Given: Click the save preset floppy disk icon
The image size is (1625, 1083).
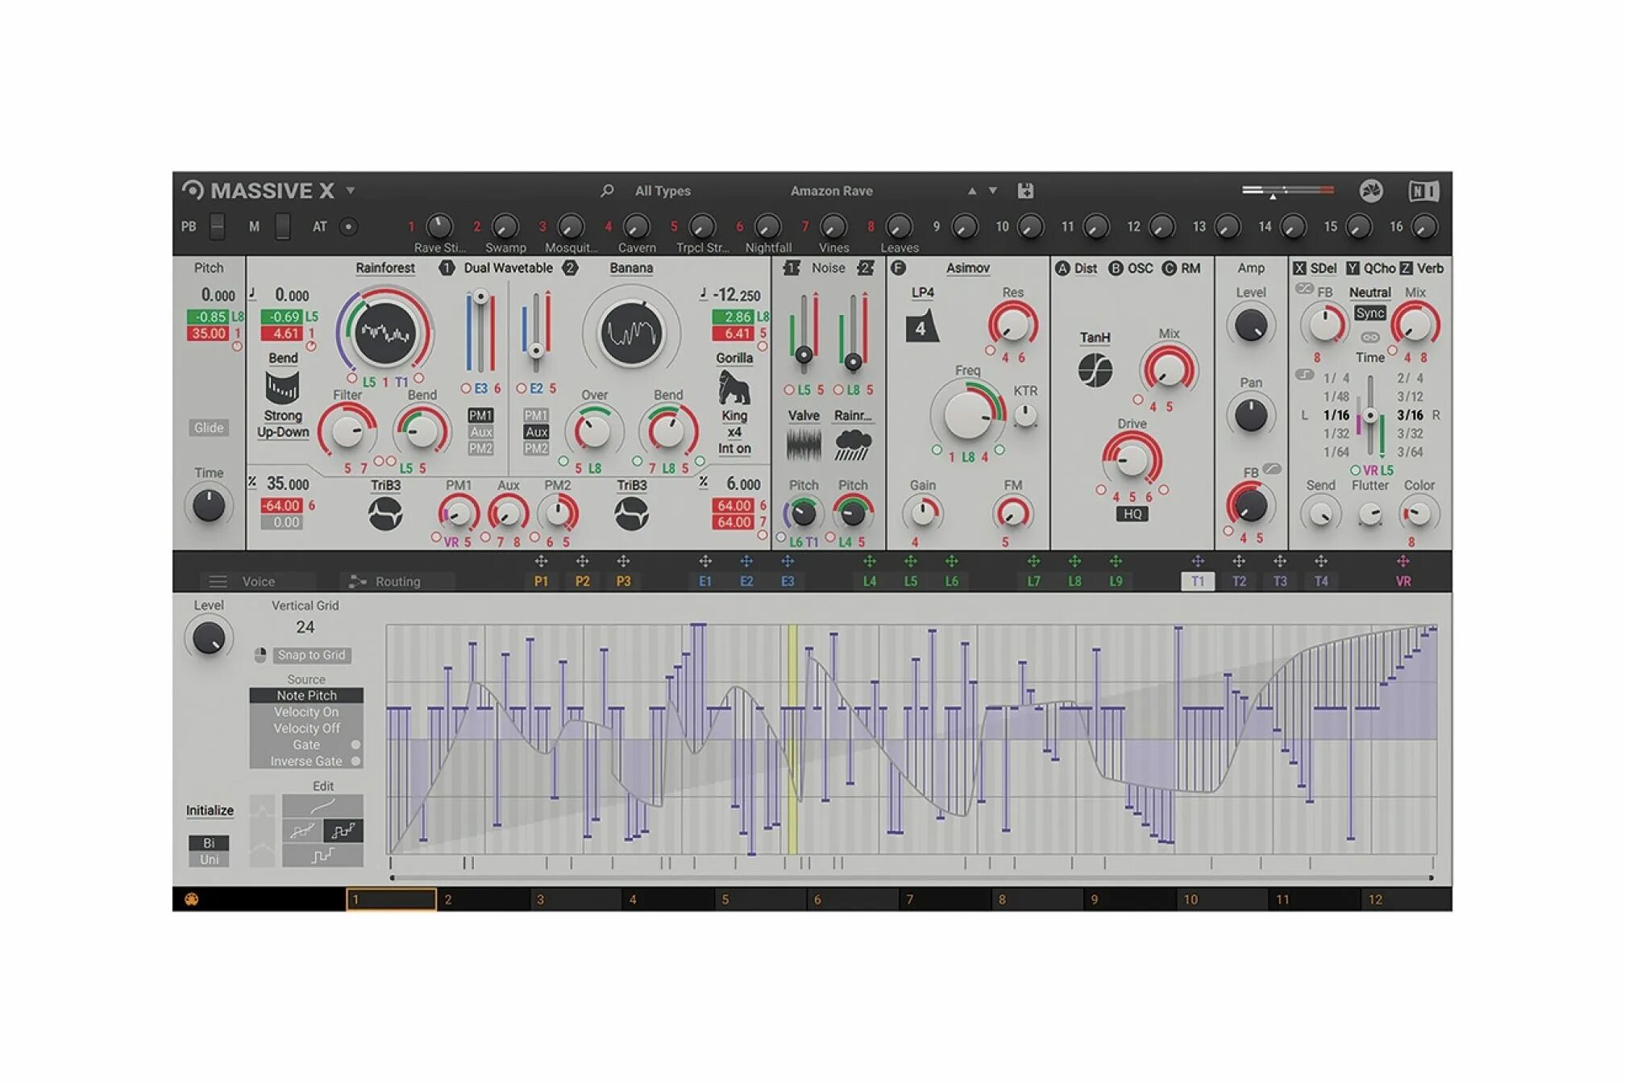Looking at the screenshot, I should pyautogui.click(x=1024, y=191).
